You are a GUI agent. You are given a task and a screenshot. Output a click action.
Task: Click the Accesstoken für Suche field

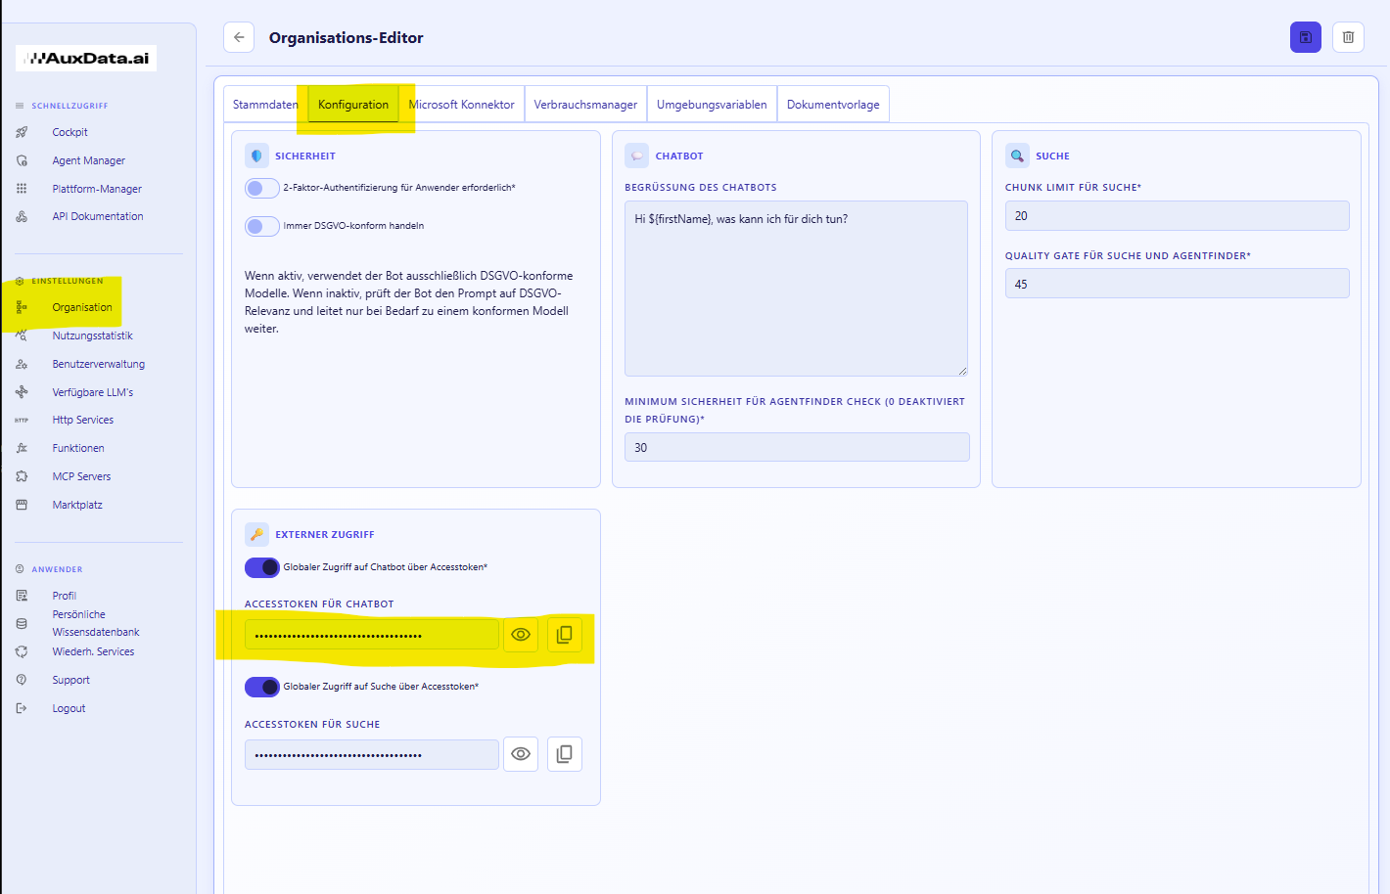tap(372, 754)
